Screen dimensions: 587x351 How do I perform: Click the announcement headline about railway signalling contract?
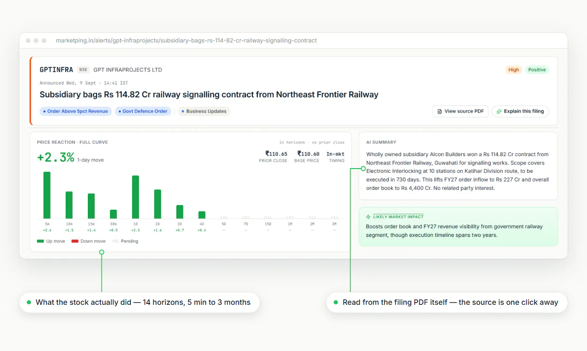[x=209, y=95]
